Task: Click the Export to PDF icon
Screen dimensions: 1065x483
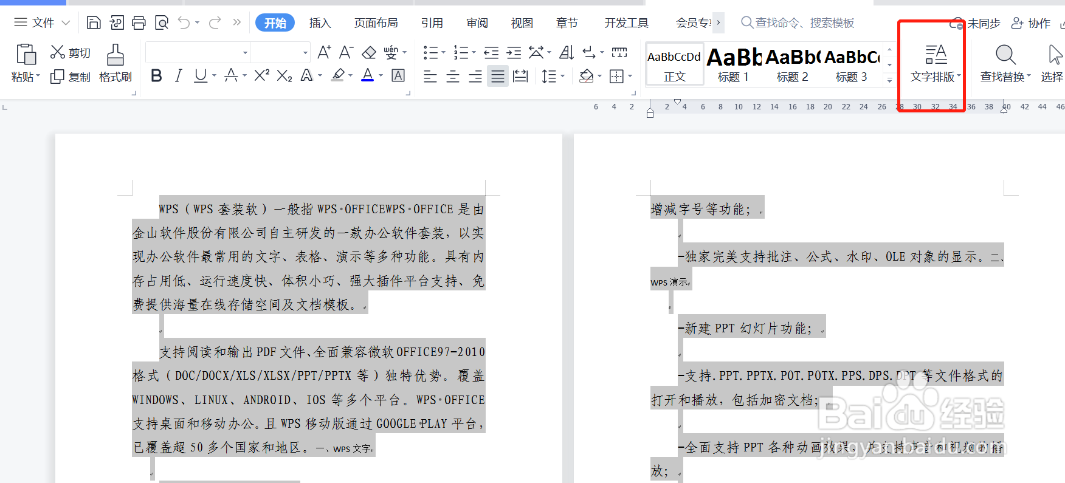Action: point(116,23)
